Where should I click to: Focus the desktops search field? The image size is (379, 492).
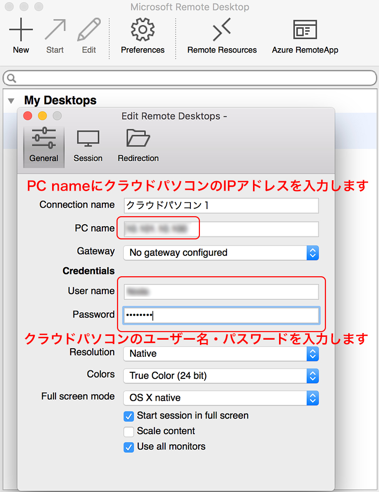coord(190,78)
